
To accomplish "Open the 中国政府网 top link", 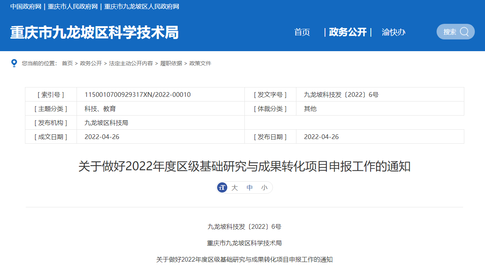I will [x=26, y=7].
